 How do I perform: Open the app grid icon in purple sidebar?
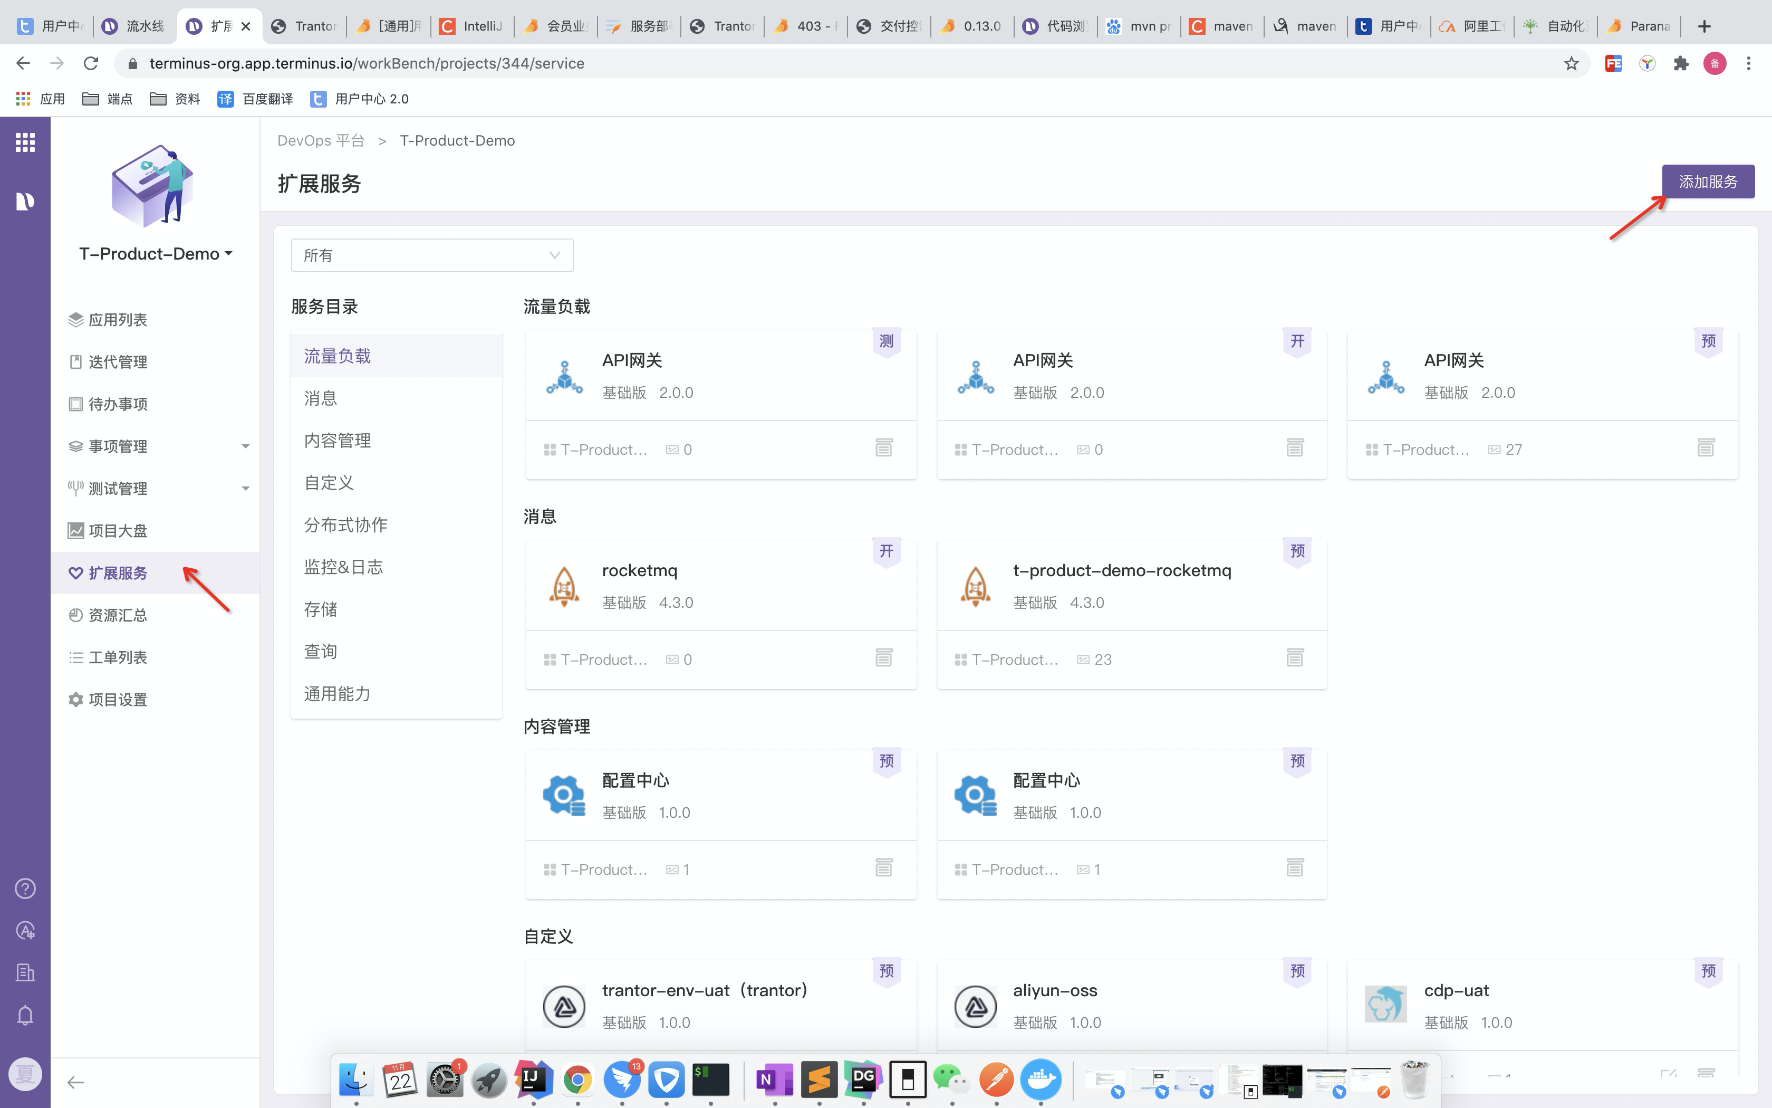[x=25, y=142]
